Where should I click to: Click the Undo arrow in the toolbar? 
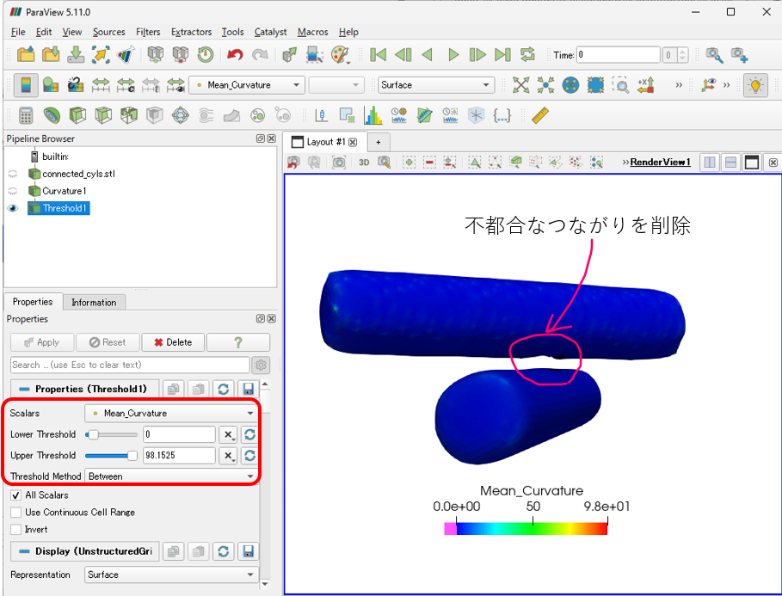[x=234, y=55]
